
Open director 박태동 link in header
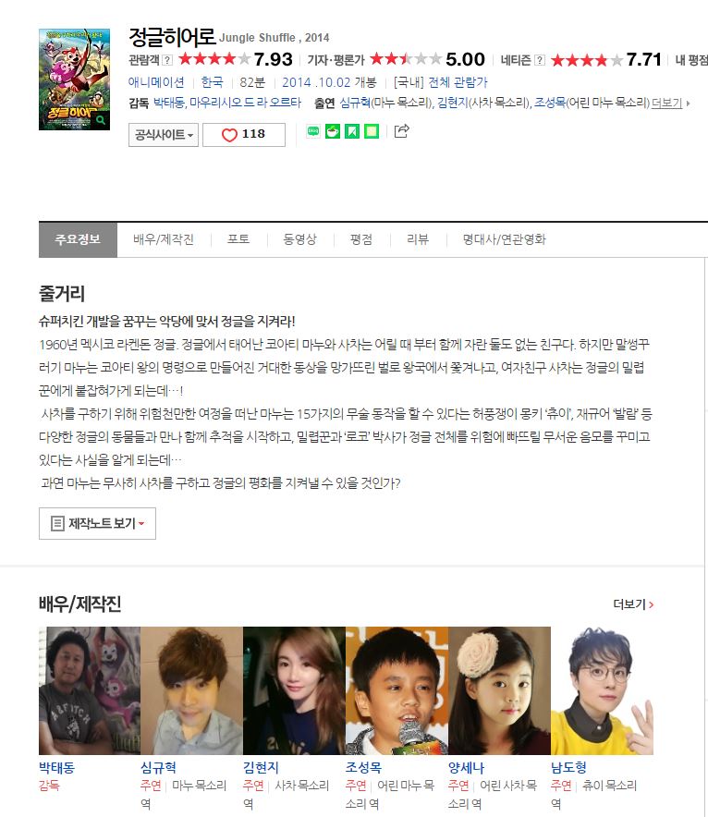click(x=169, y=103)
